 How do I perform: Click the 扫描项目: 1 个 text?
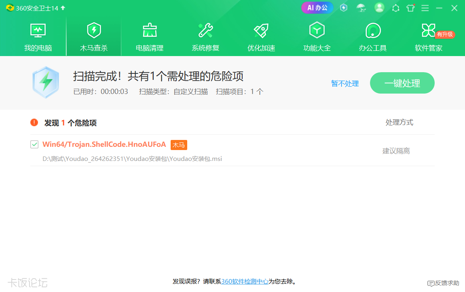coord(240,92)
